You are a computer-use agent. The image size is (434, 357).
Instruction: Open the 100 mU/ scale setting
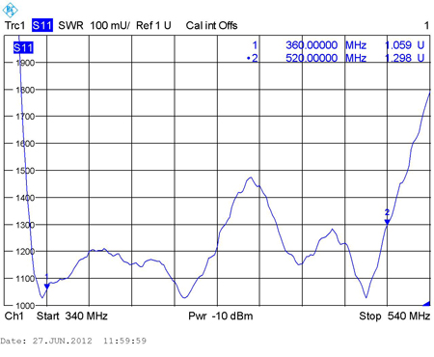[110, 25]
